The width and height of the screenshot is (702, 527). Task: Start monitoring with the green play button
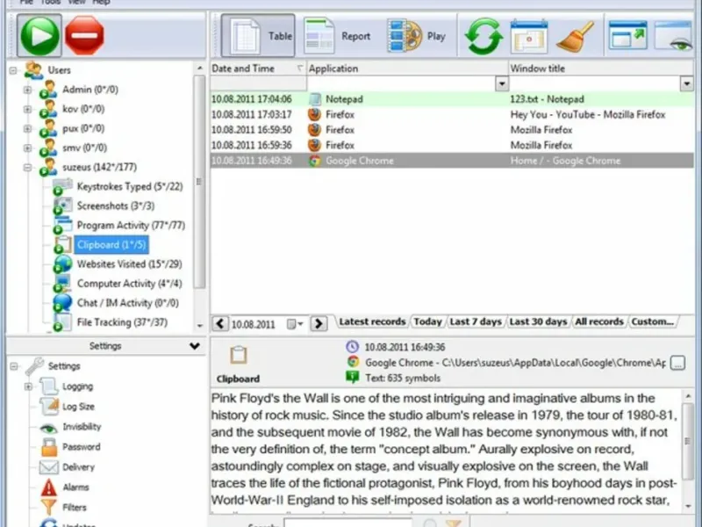click(39, 35)
